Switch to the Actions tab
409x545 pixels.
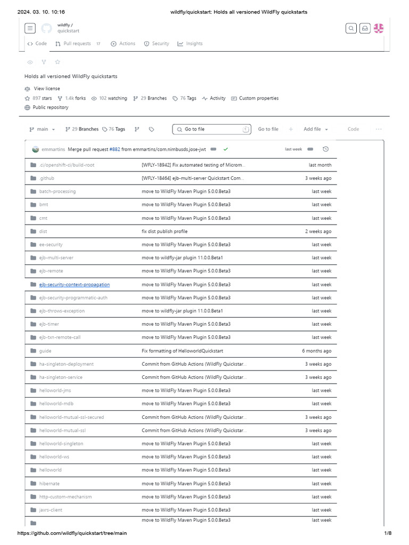[x=123, y=44]
